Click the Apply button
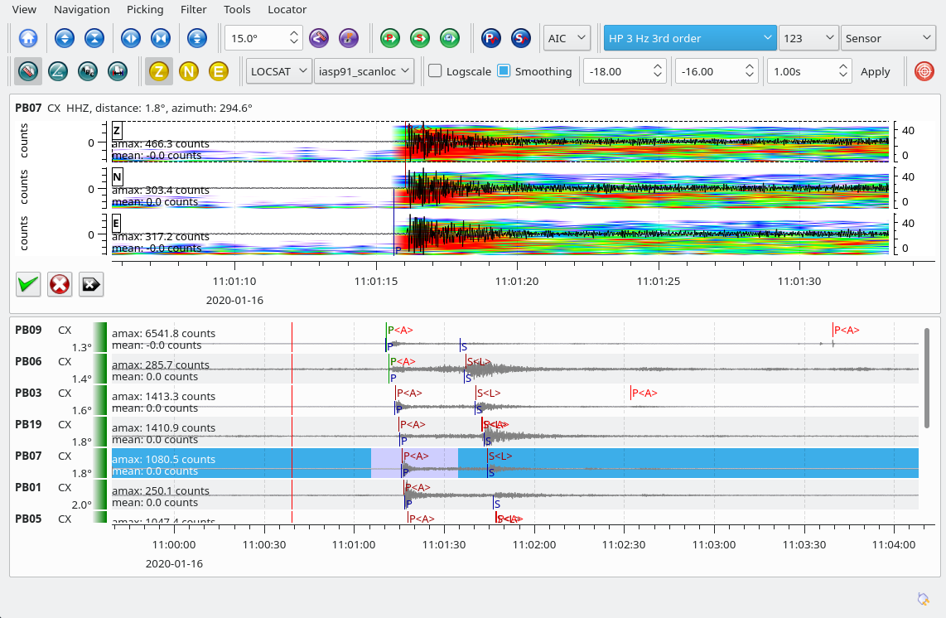This screenshot has height=618, width=946. point(875,71)
